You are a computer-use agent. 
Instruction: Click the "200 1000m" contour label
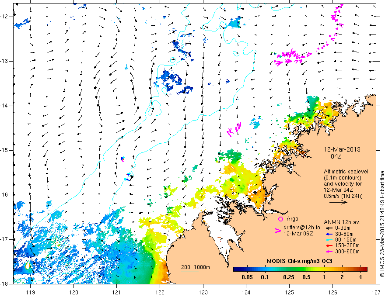point(196,267)
